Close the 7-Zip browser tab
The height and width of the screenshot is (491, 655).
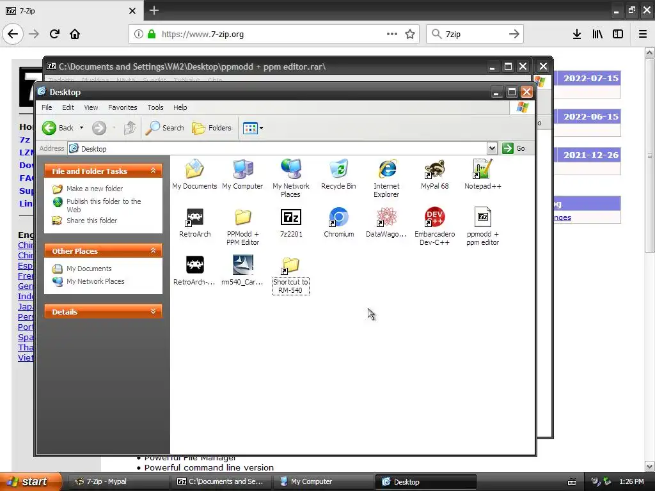tap(132, 11)
